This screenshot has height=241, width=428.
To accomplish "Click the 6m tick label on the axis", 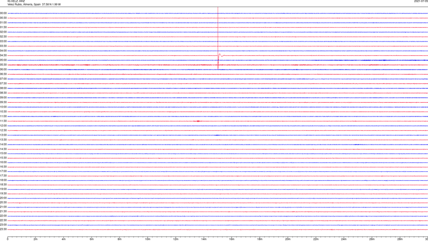I will tap(91, 239).
